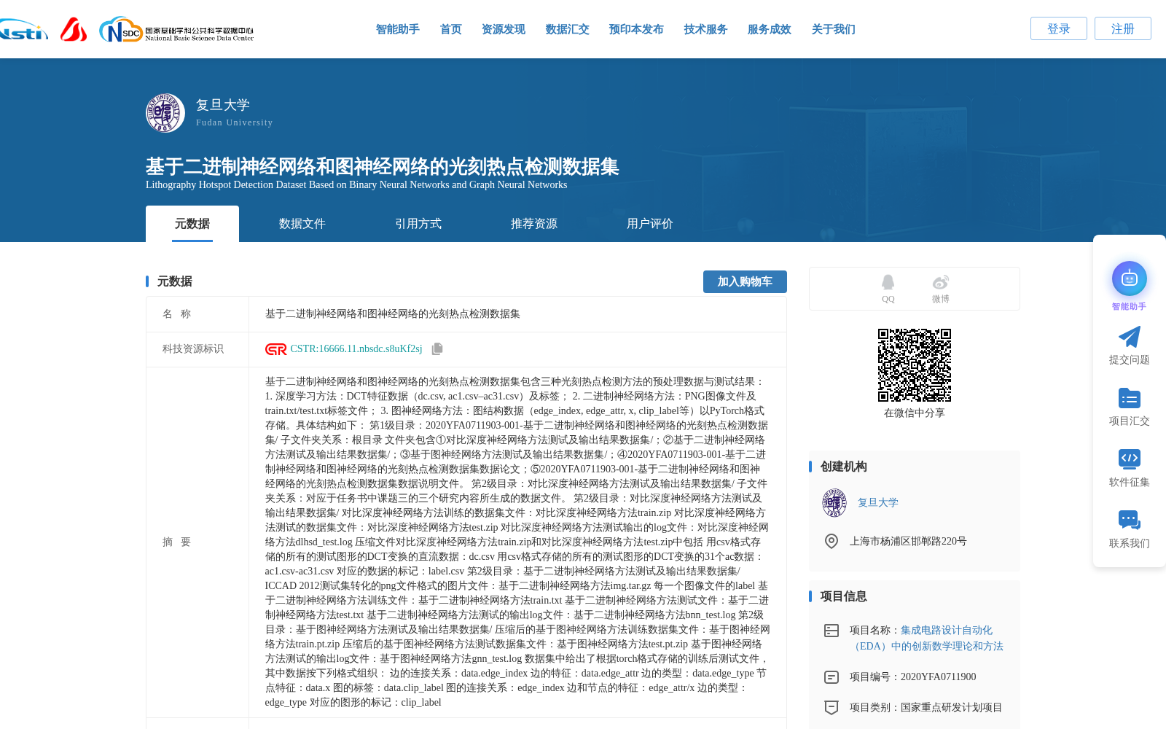Click the 登录 button
This screenshot has height=729, width=1166.
(1058, 28)
